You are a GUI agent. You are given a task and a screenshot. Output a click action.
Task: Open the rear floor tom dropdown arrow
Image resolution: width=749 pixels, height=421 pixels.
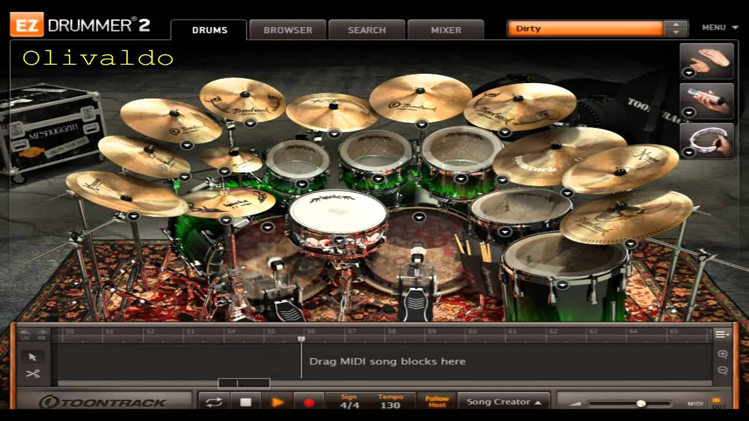coord(504,232)
